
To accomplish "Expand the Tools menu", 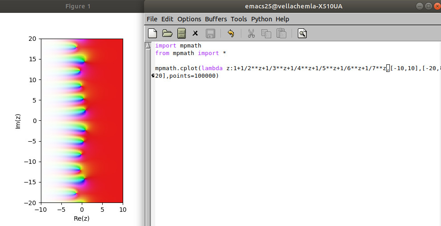I will (239, 19).
